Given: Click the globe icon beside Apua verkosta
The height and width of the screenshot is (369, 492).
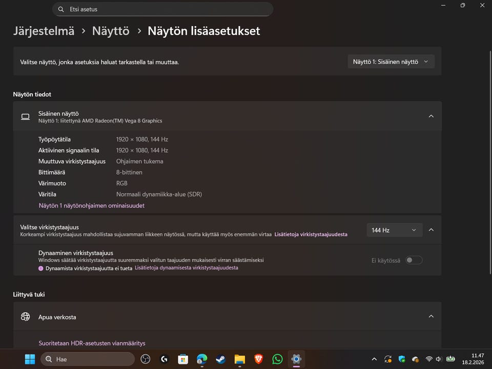Looking at the screenshot, I should click(x=26, y=317).
